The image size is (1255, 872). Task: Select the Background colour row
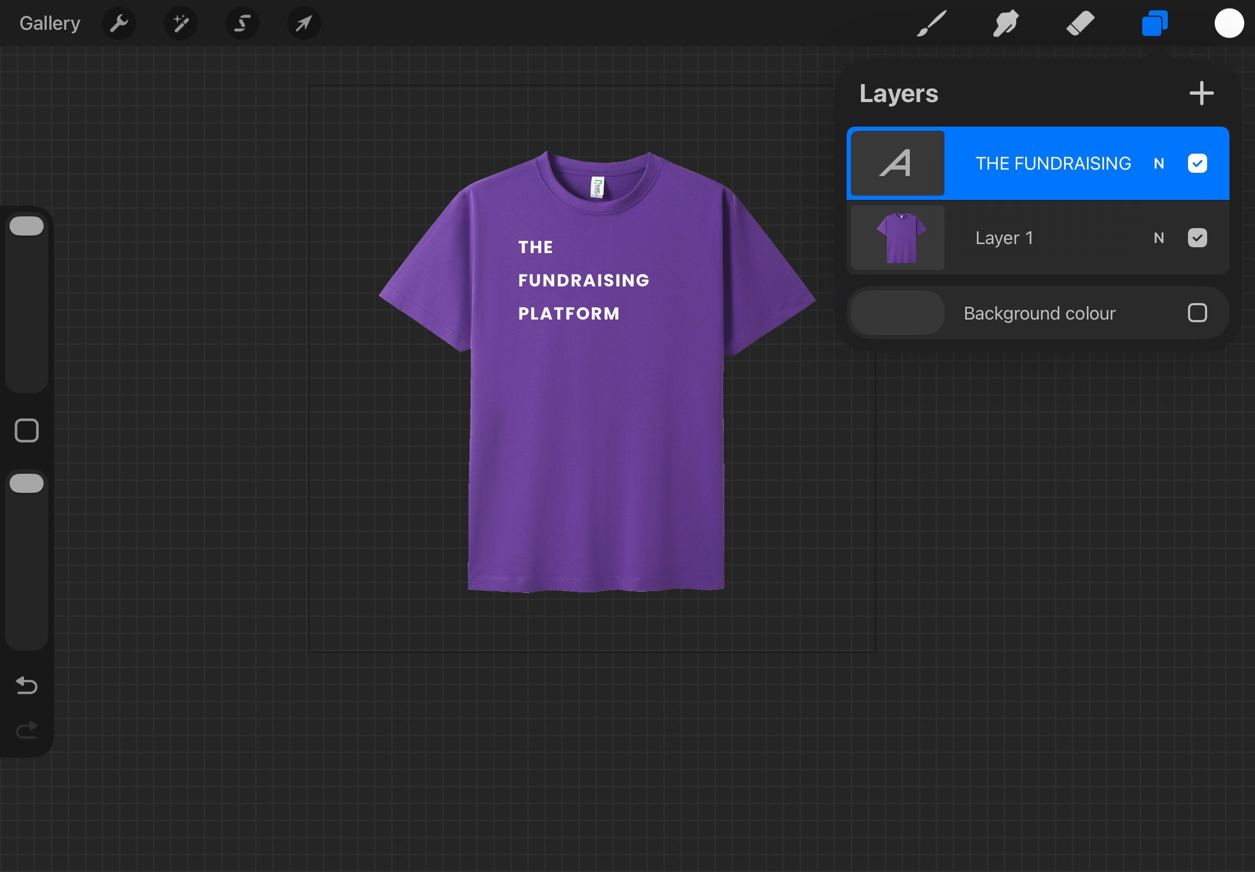pyautogui.click(x=1039, y=313)
